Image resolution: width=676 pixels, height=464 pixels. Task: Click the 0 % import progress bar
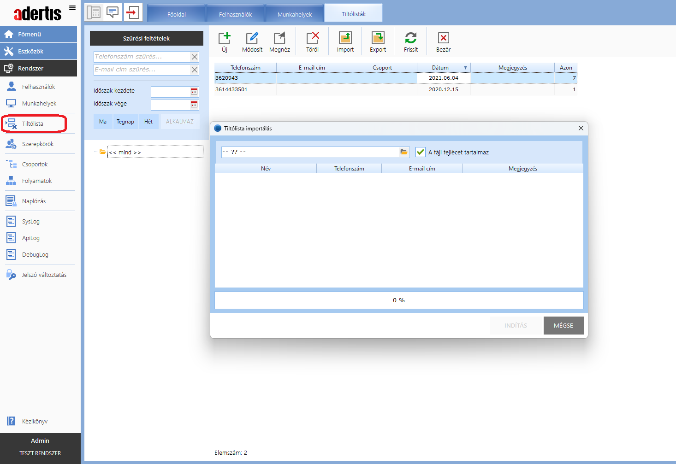pyautogui.click(x=399, y=300)
